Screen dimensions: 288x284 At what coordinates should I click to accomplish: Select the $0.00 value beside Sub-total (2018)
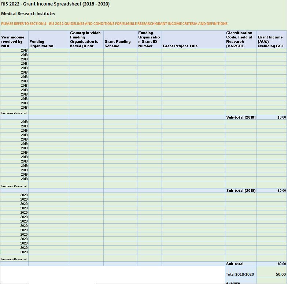click(x=272, y=117)
